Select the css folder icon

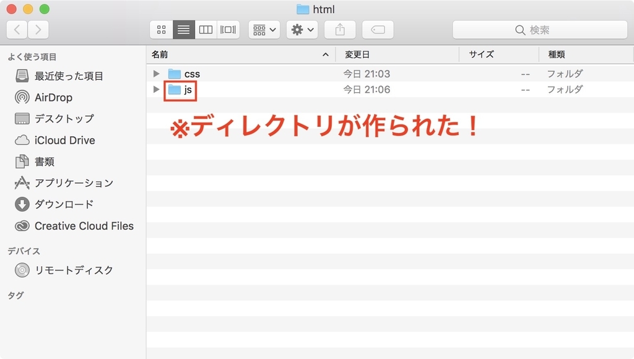tap(174, 74)
